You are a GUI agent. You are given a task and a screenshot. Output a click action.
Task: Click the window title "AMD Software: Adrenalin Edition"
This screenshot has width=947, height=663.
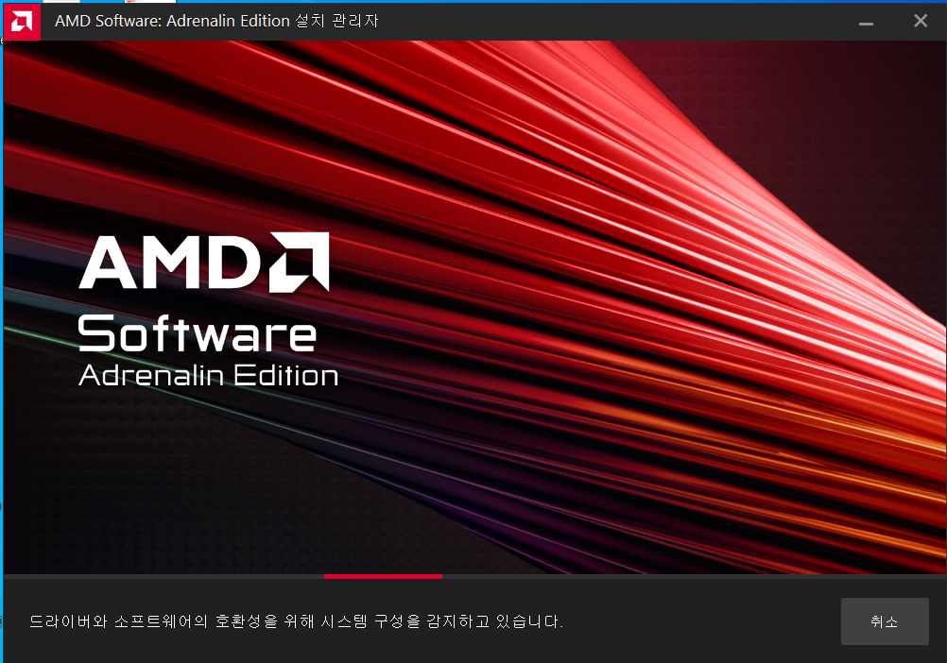[172, 21]
